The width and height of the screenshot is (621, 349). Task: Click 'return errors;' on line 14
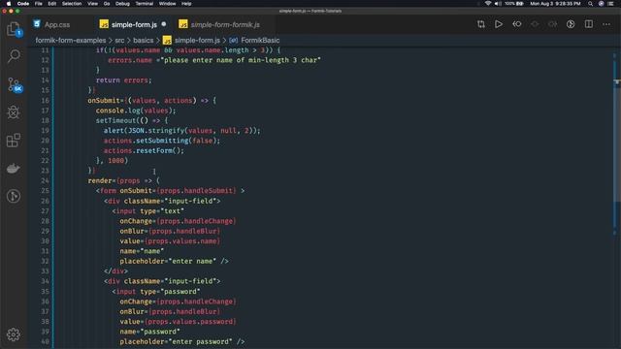(x=123, y=80)
